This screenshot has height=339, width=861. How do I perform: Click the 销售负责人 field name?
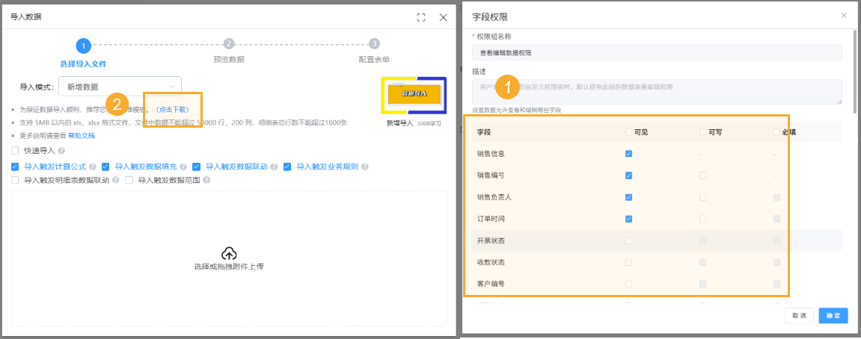pyautogui.click(x=494, y=197)
